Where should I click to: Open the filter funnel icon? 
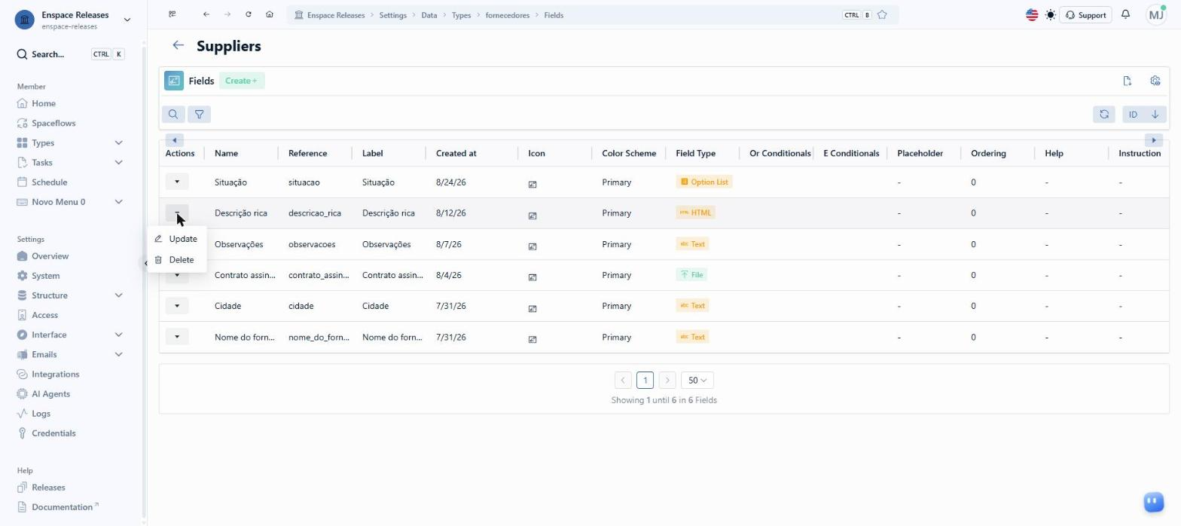(x=199, y=115)
